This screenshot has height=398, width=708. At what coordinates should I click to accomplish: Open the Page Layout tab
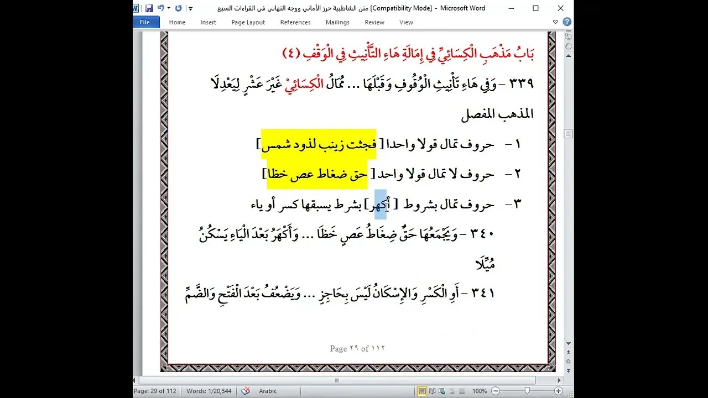[x=248, y=22]
